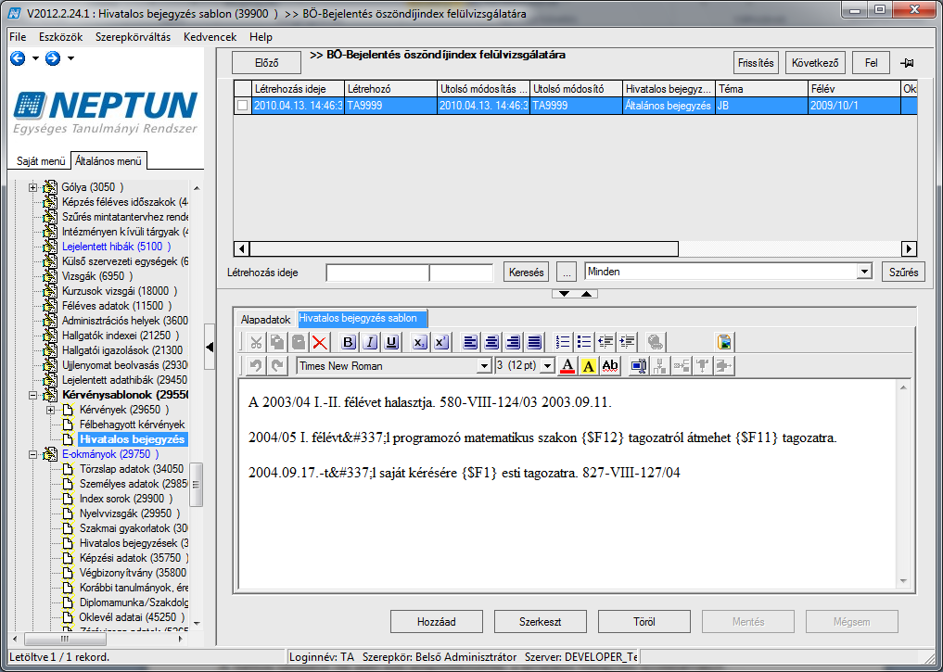This screenshot has width=943, height=672.
Task: Click the panel splitter down arrow
Action: point(564,294)
